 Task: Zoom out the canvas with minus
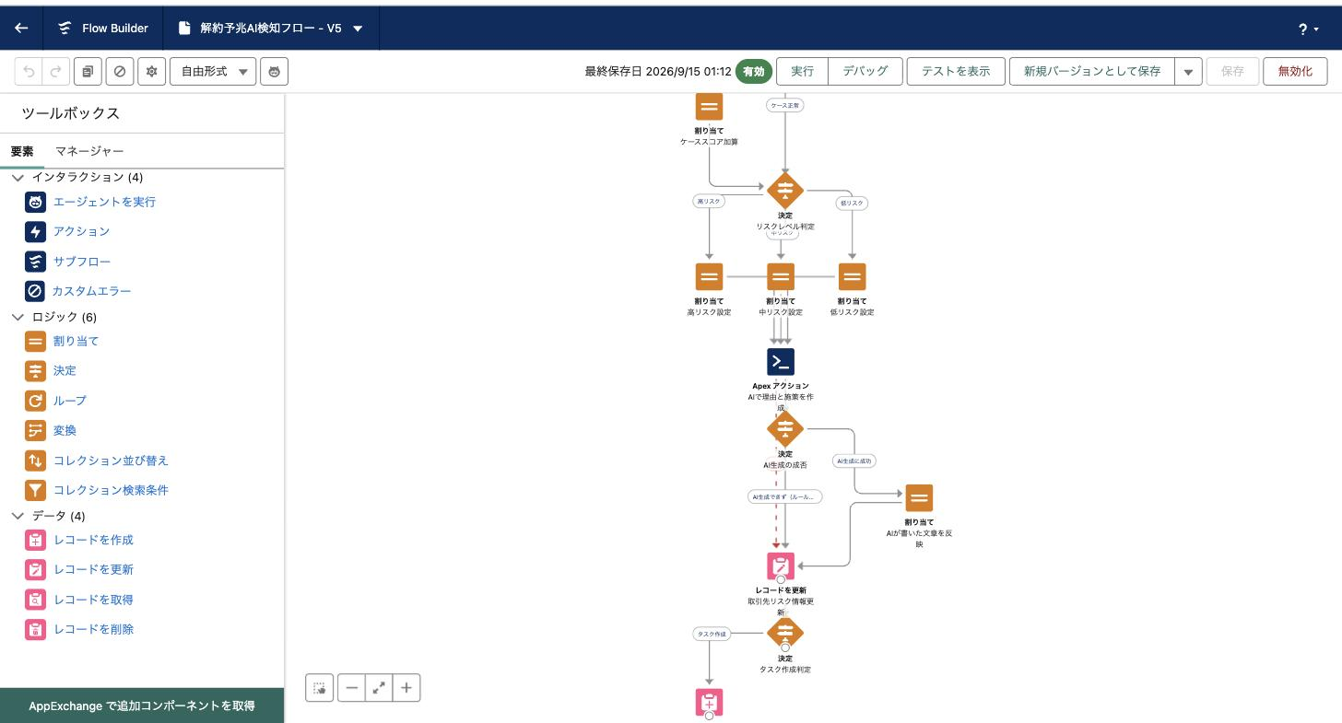351,688
